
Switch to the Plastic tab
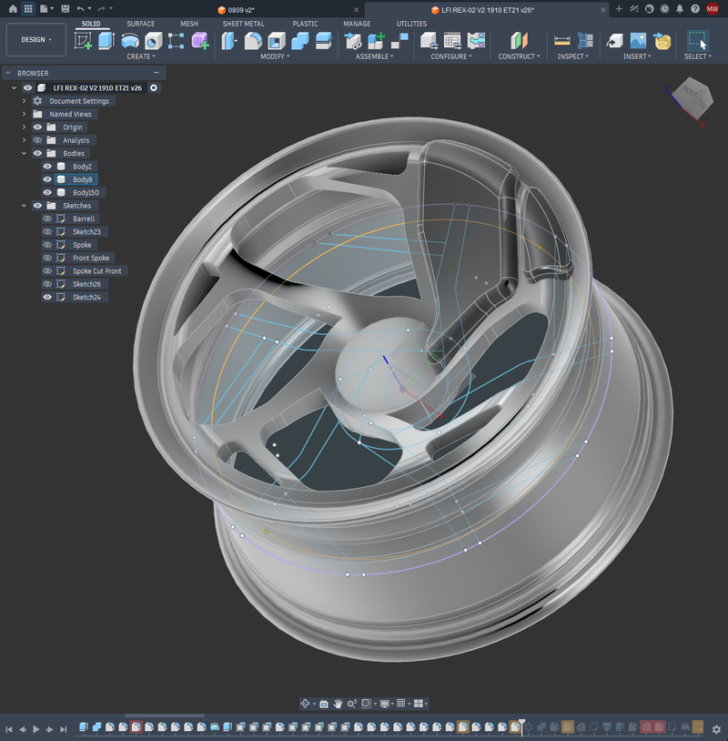click(x=305, y=24)
